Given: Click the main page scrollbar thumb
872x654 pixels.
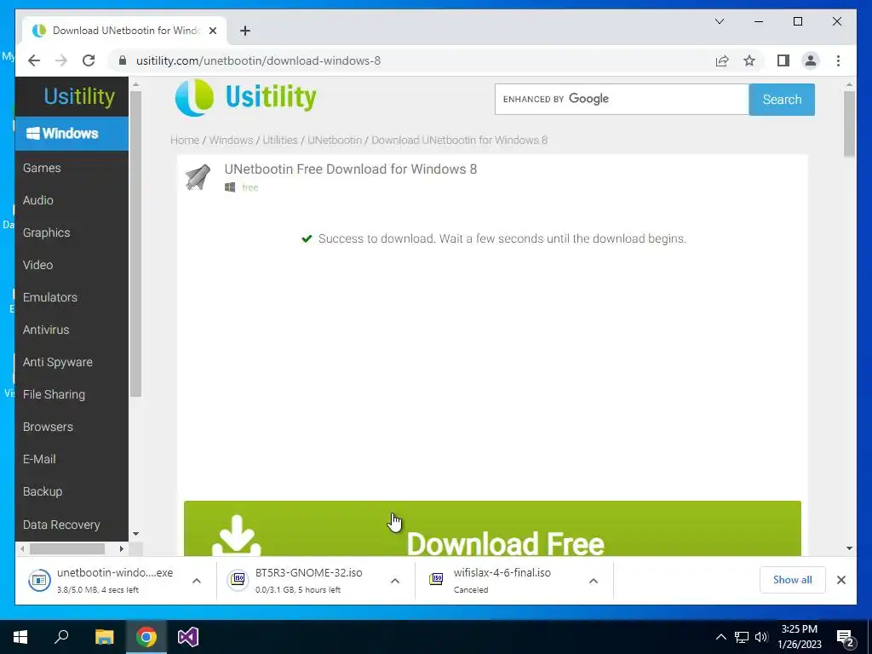Looking at the screenshot, I should tap(849, 123).
